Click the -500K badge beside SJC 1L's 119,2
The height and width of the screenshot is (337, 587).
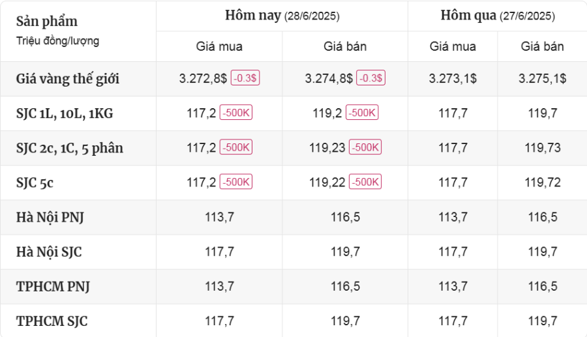[x=362, y=113]
